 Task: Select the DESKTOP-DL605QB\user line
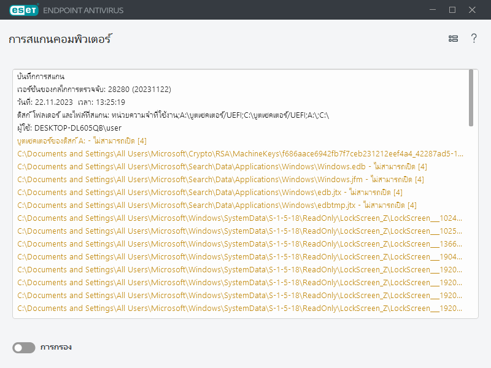point(69,128)
